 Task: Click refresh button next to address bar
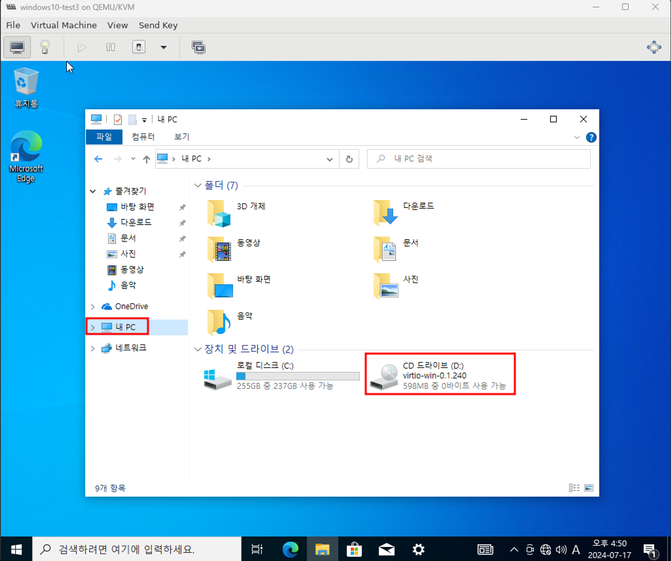point(349,159)
